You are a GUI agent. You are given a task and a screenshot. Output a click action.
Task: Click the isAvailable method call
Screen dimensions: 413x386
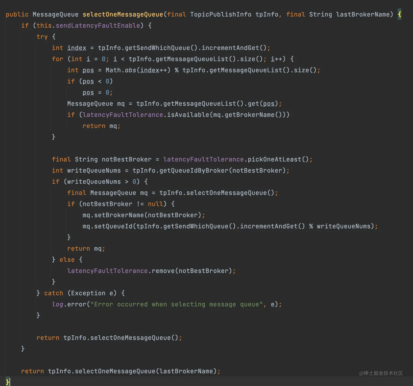188,115
